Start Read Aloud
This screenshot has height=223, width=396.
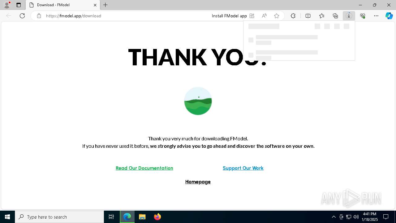pyautogui.click(x=264, y=16)
